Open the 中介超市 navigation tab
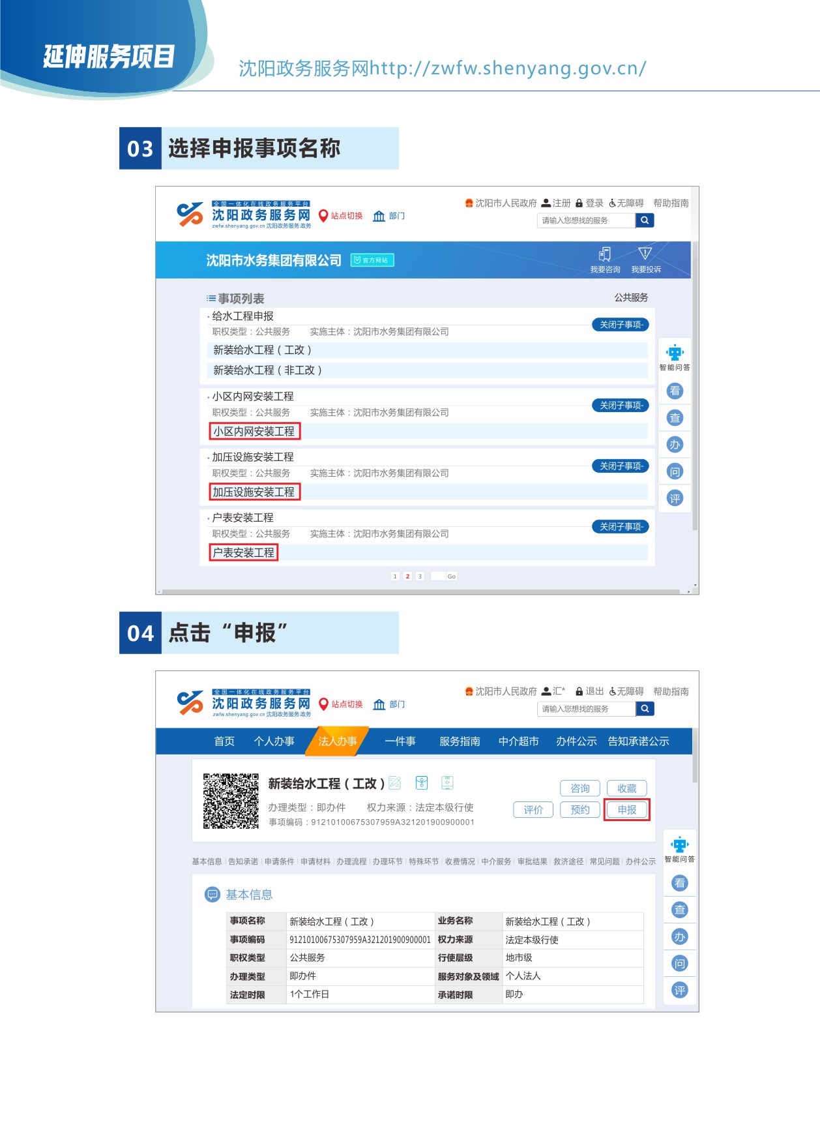The height and width of the screenshot is (1121, 820). [x=518, y=741]
